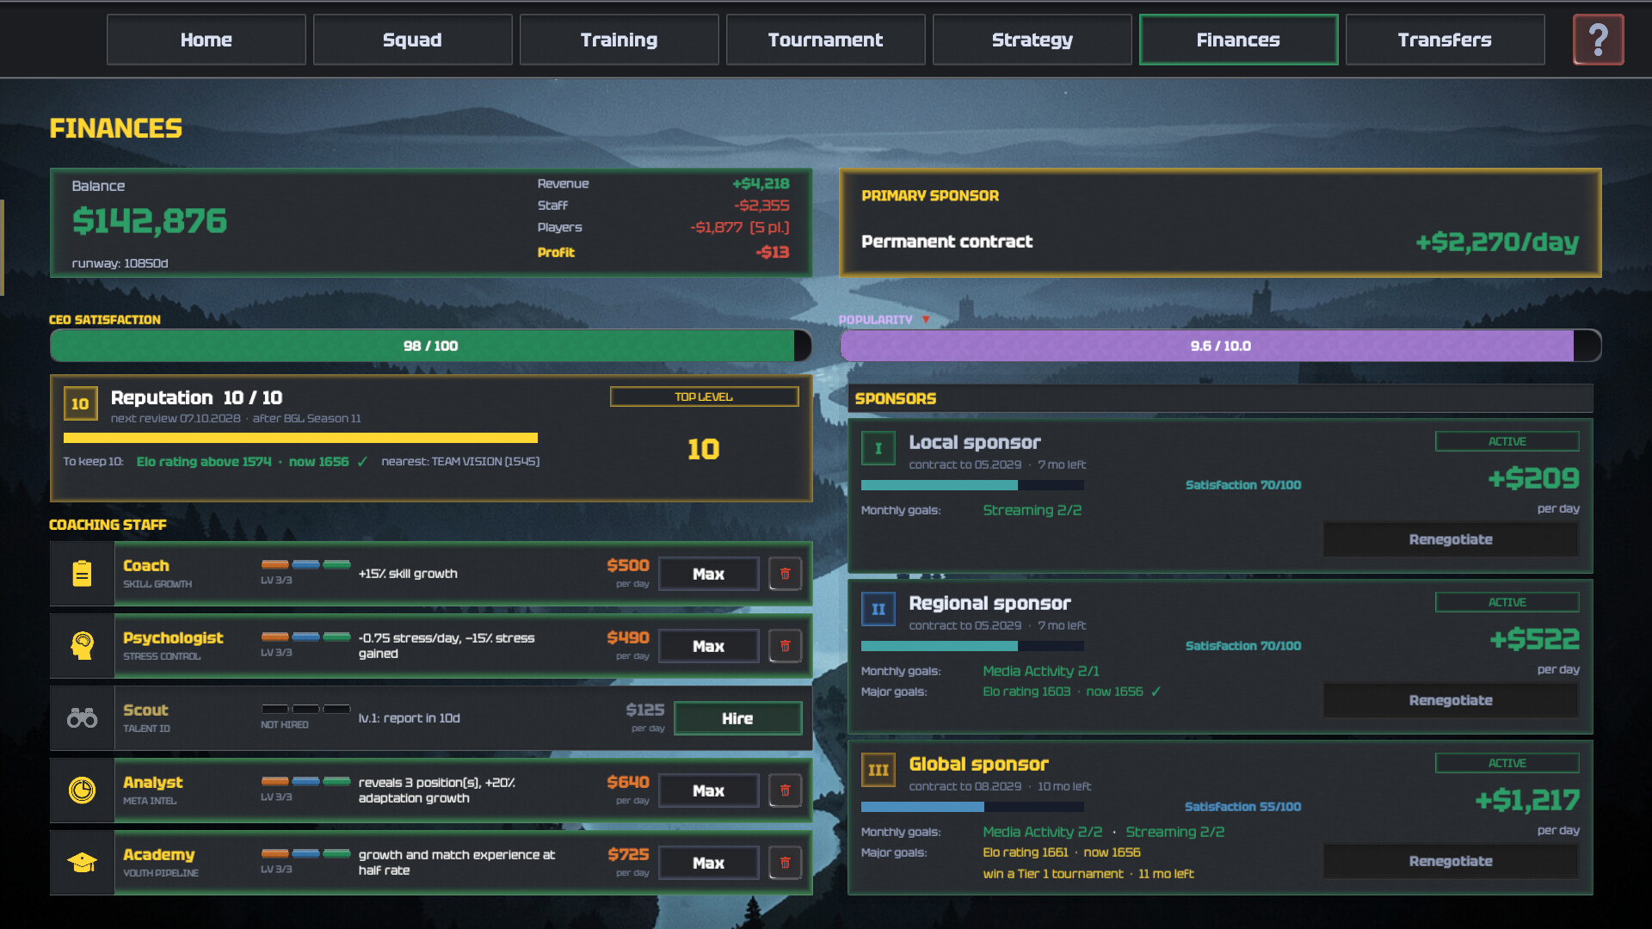Screen dimensions: 1652x929
Task: Click nearest: TEAM VISION (1545) text
Action: pos(460,462)
